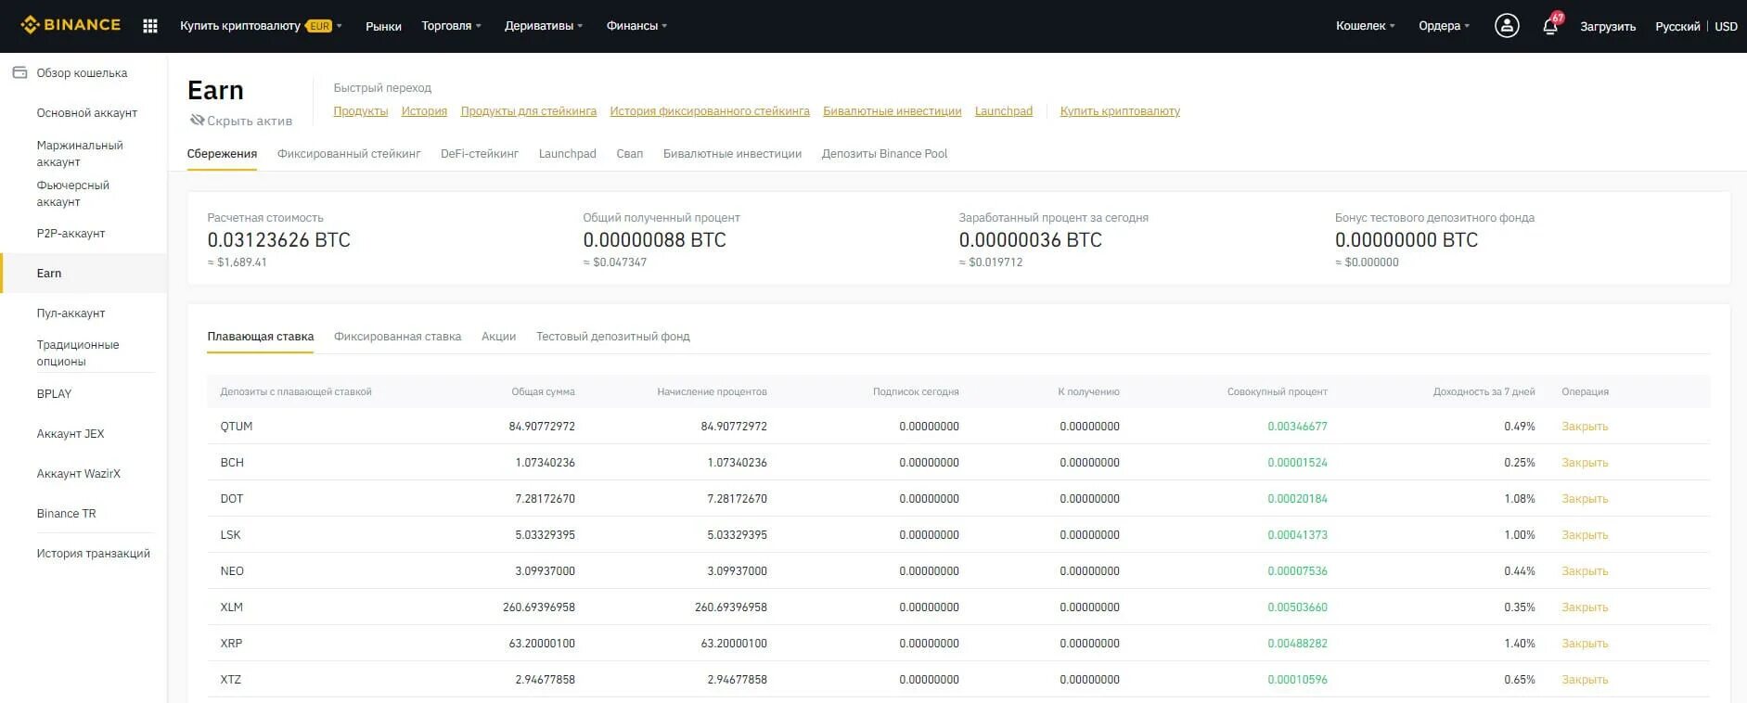
Task: Open Традиционные опционы in sidebar
Action: pyautogui.click(x=78, y=353)
